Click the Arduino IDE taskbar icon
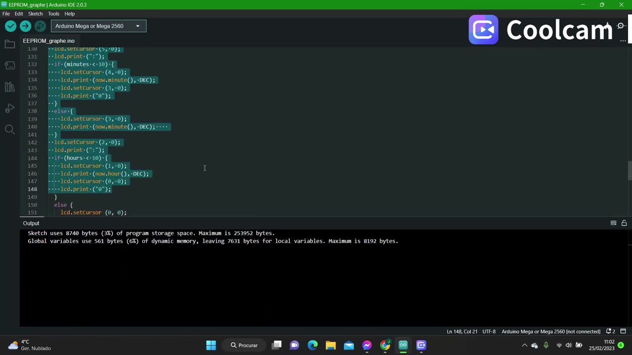The width and height of the screenshot is (632, 355). (403, 345)
